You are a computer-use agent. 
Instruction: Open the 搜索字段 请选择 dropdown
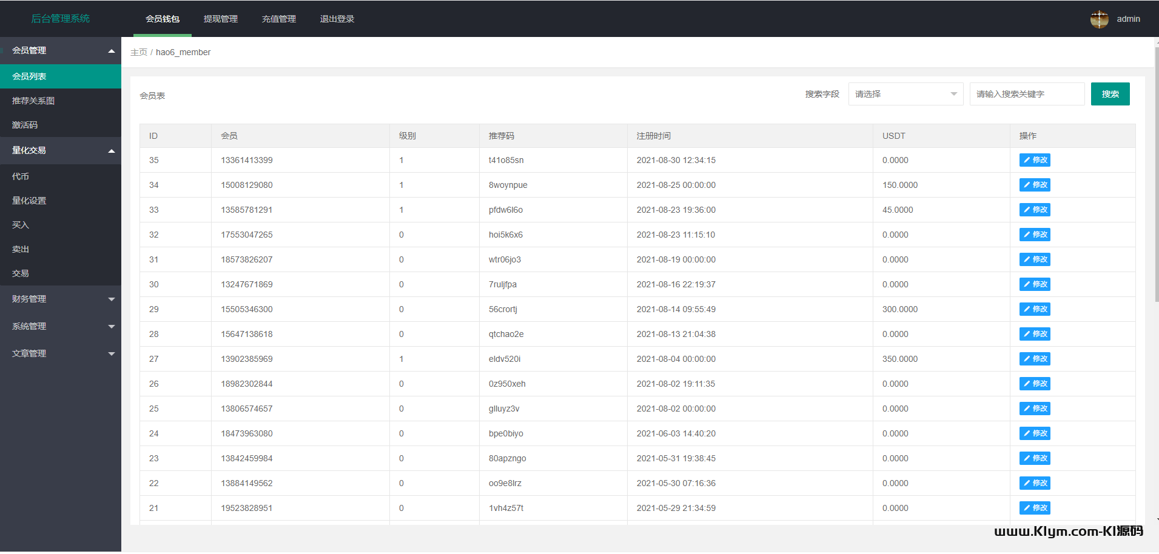(x=905, y=94)
